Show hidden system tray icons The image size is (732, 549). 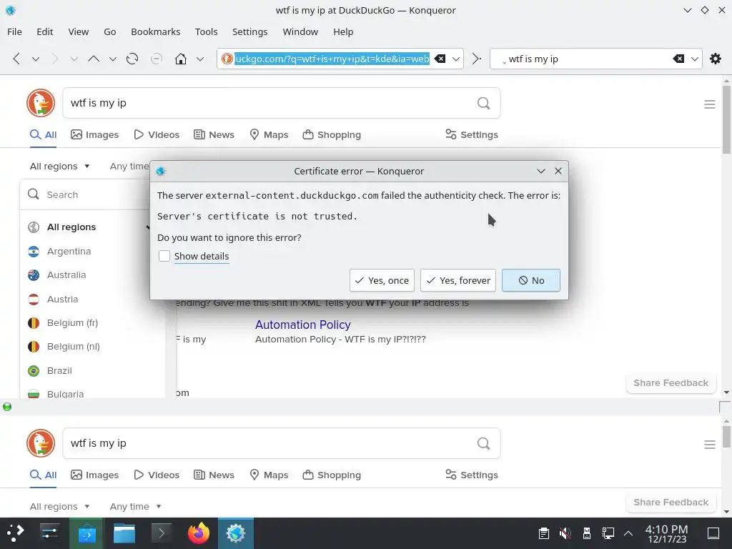628,533
